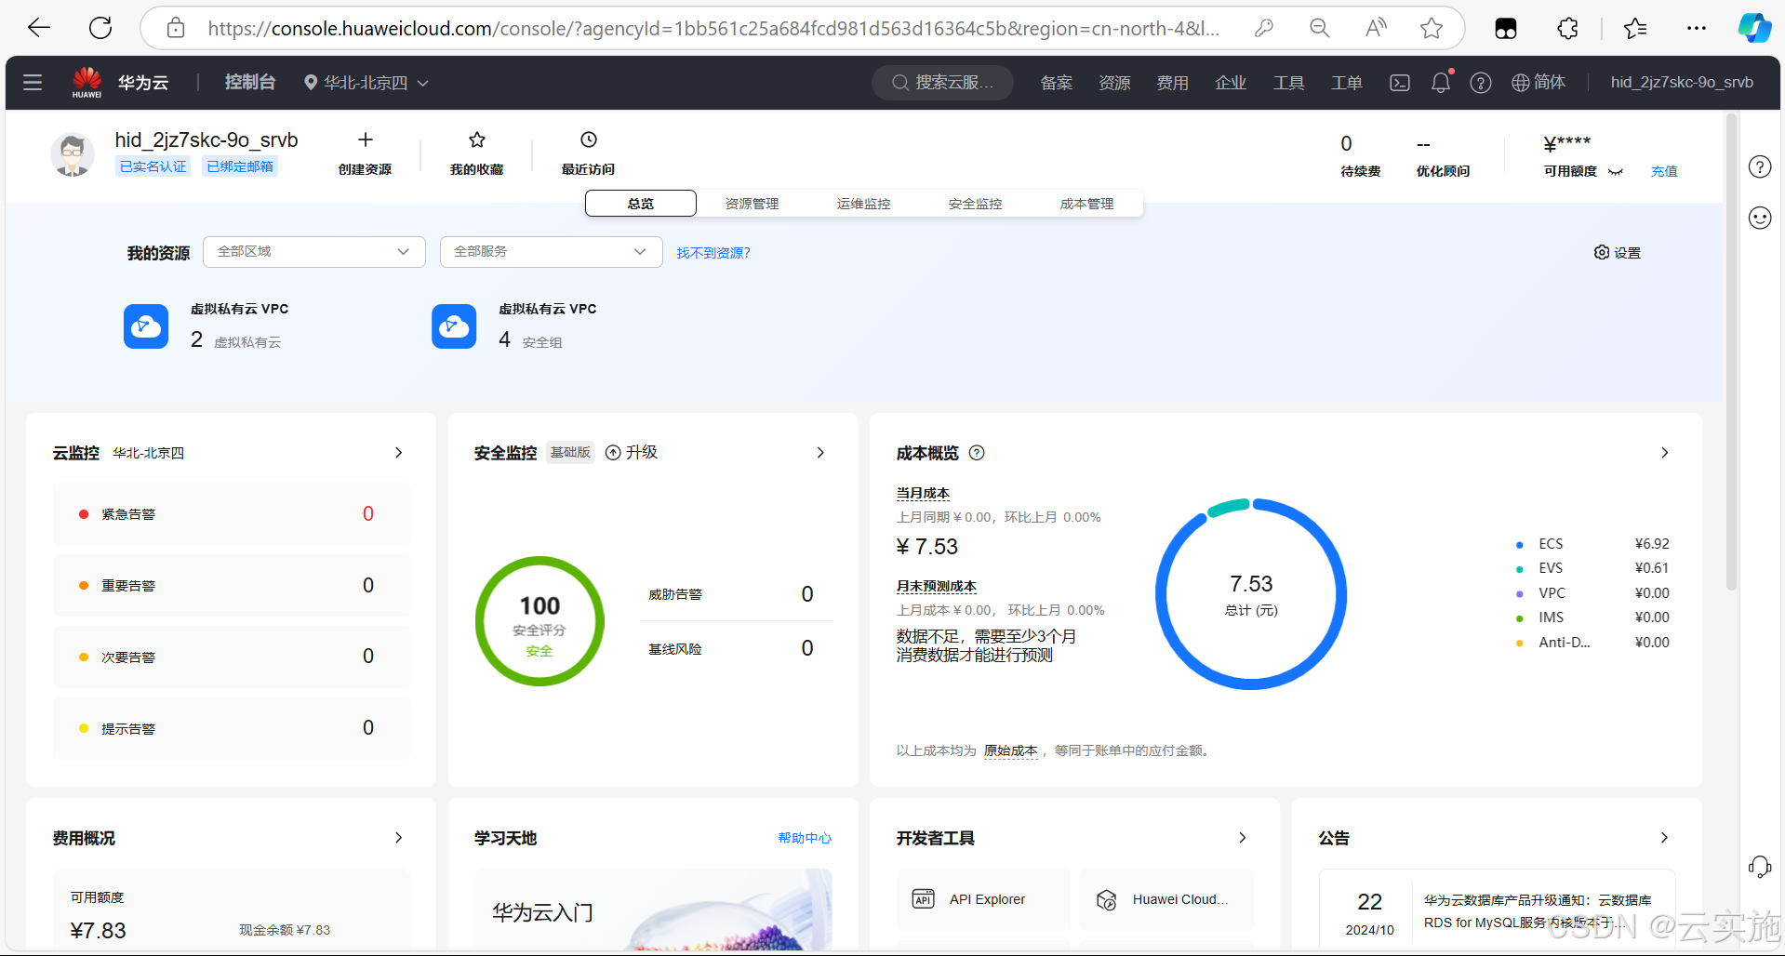
Task: Open recent visits clock icon
Action: (588, 140)
